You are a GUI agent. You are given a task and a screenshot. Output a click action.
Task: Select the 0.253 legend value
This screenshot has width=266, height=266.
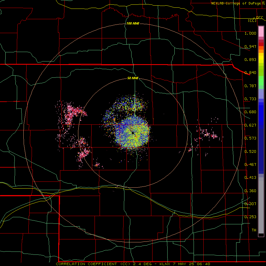250,217
